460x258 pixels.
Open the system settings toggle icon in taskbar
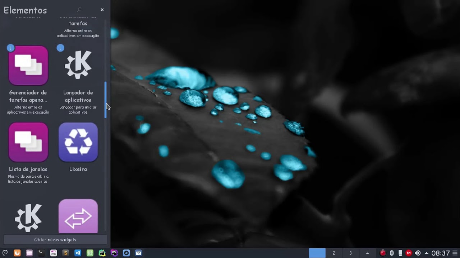pos(54,253)
